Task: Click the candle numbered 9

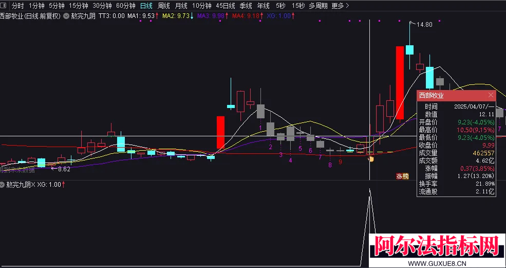Action: pyautogui.click(x=340, y=151)
